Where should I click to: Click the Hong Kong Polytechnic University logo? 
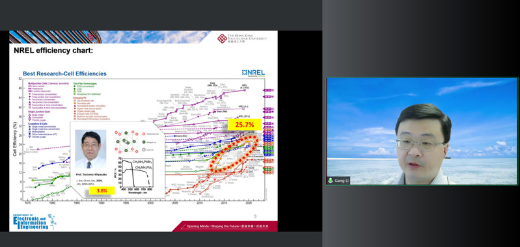click(241, 39)
